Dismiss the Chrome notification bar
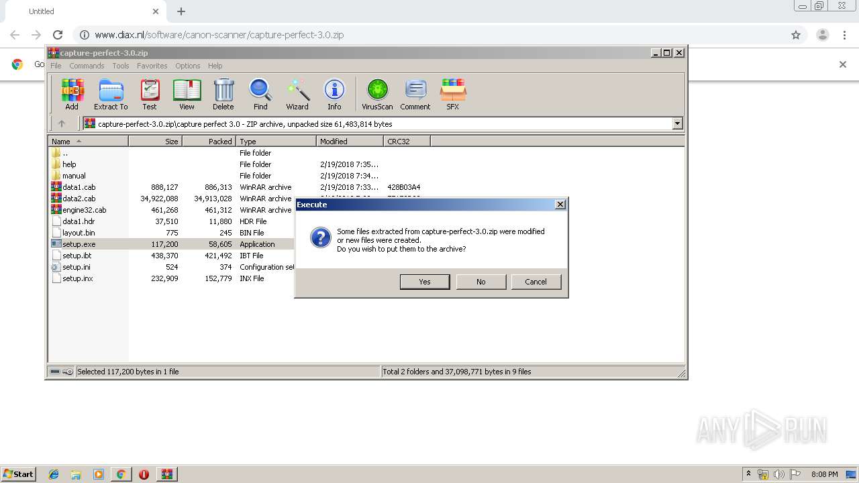859x483 pixels. (x=843, y=64)
